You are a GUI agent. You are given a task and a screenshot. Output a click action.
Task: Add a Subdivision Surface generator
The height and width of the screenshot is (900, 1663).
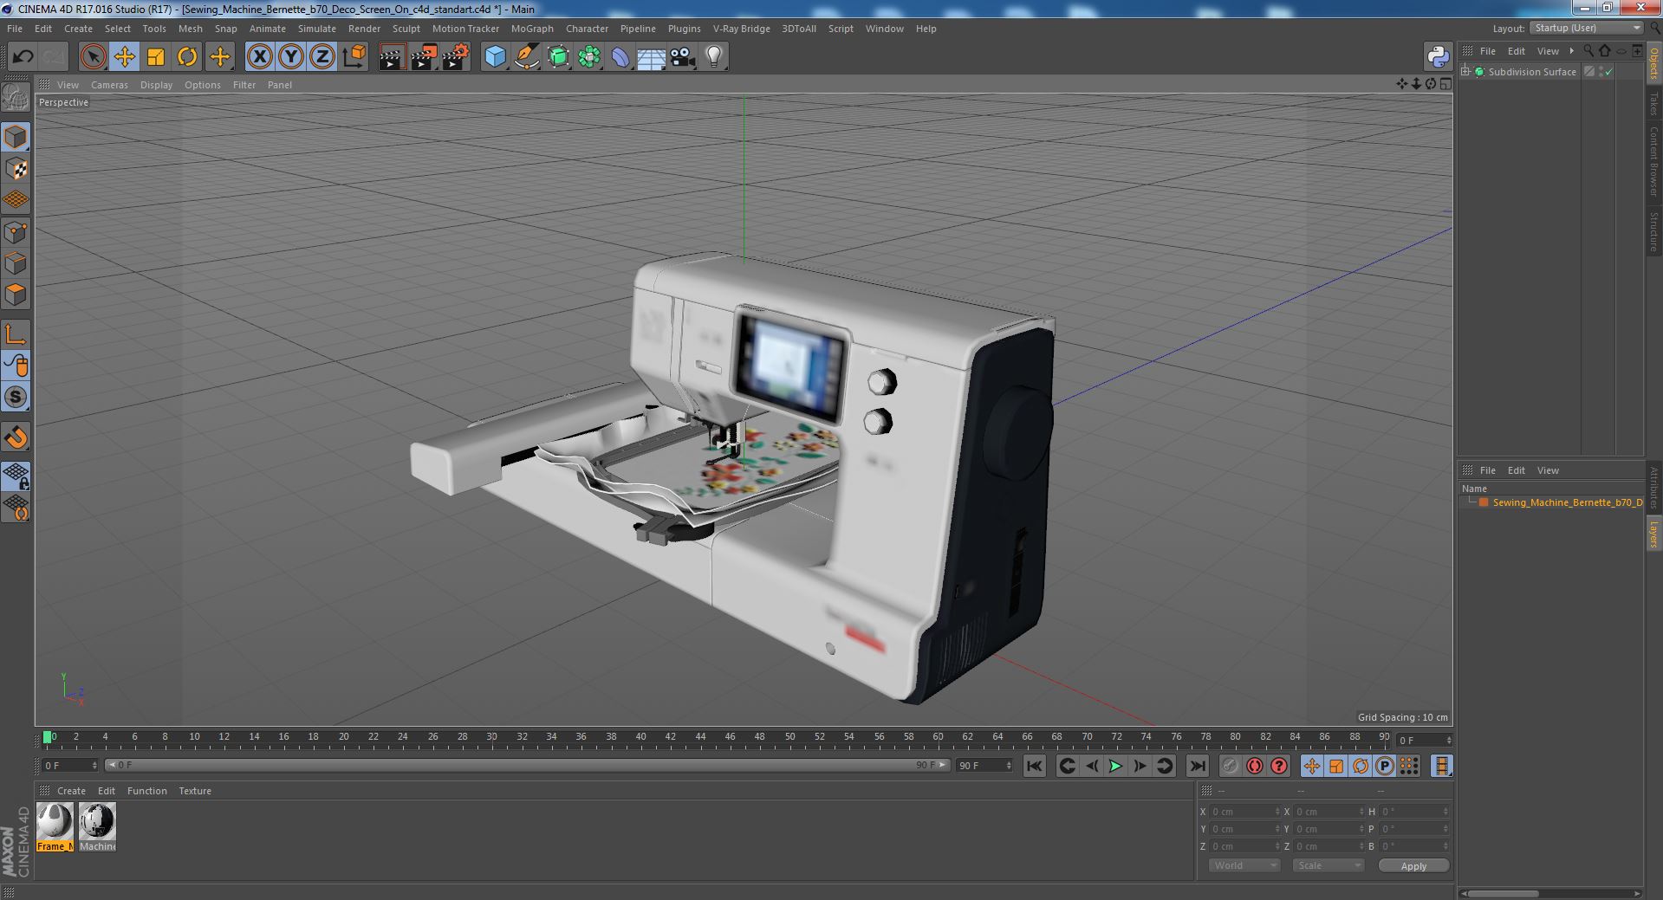point(559,57)
